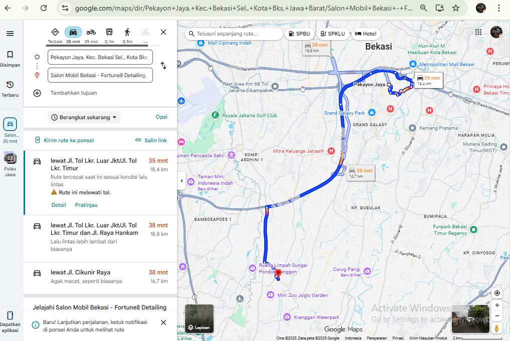This screenshot has width=510, height=341.
Task: Click the Salin link button
Action: (x=151, y=140)
